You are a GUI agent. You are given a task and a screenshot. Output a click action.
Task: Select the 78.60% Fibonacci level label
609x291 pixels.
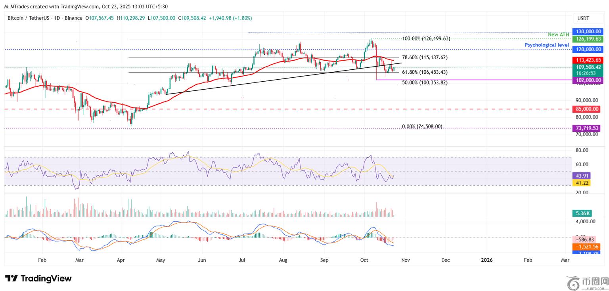pyautogui.click(x=425, y=57)
